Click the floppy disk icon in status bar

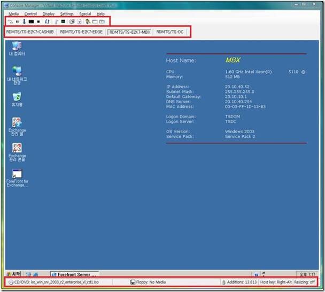point(133,282)
